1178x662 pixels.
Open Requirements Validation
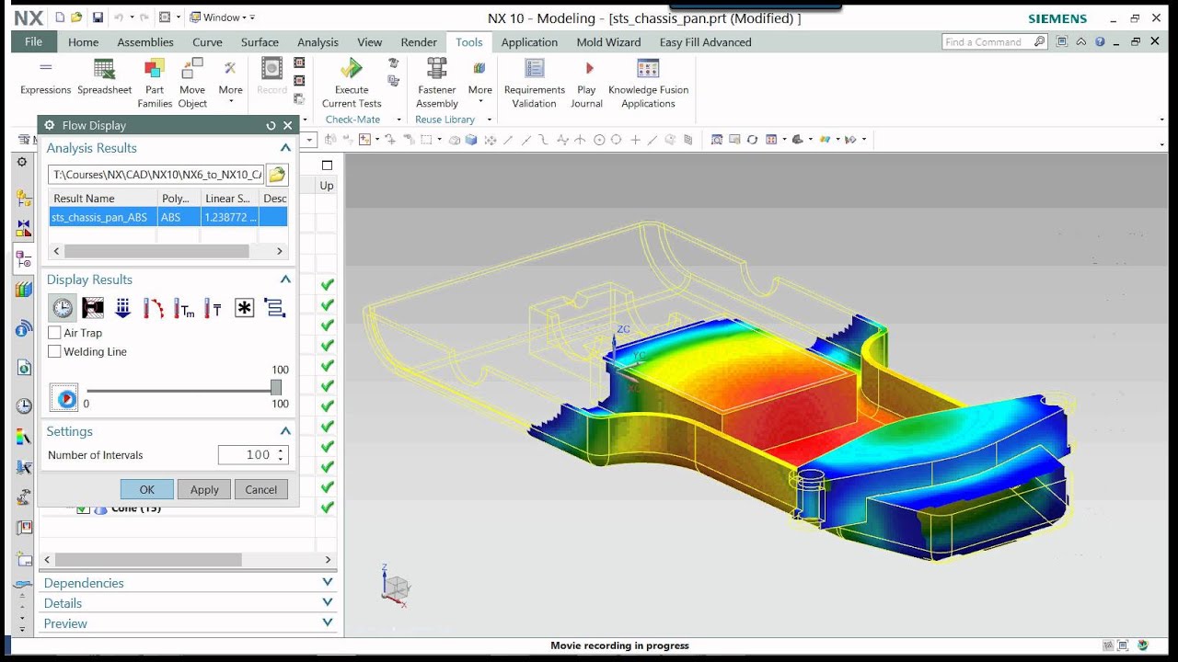[535, 83]
